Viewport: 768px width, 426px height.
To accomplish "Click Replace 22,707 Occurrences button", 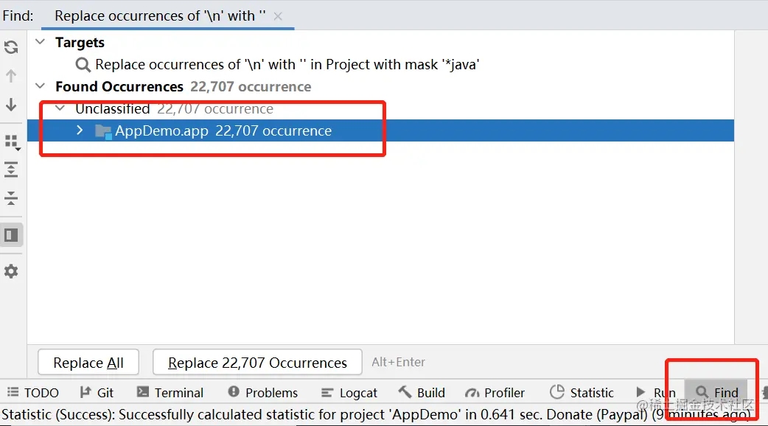I will [257, 363].
